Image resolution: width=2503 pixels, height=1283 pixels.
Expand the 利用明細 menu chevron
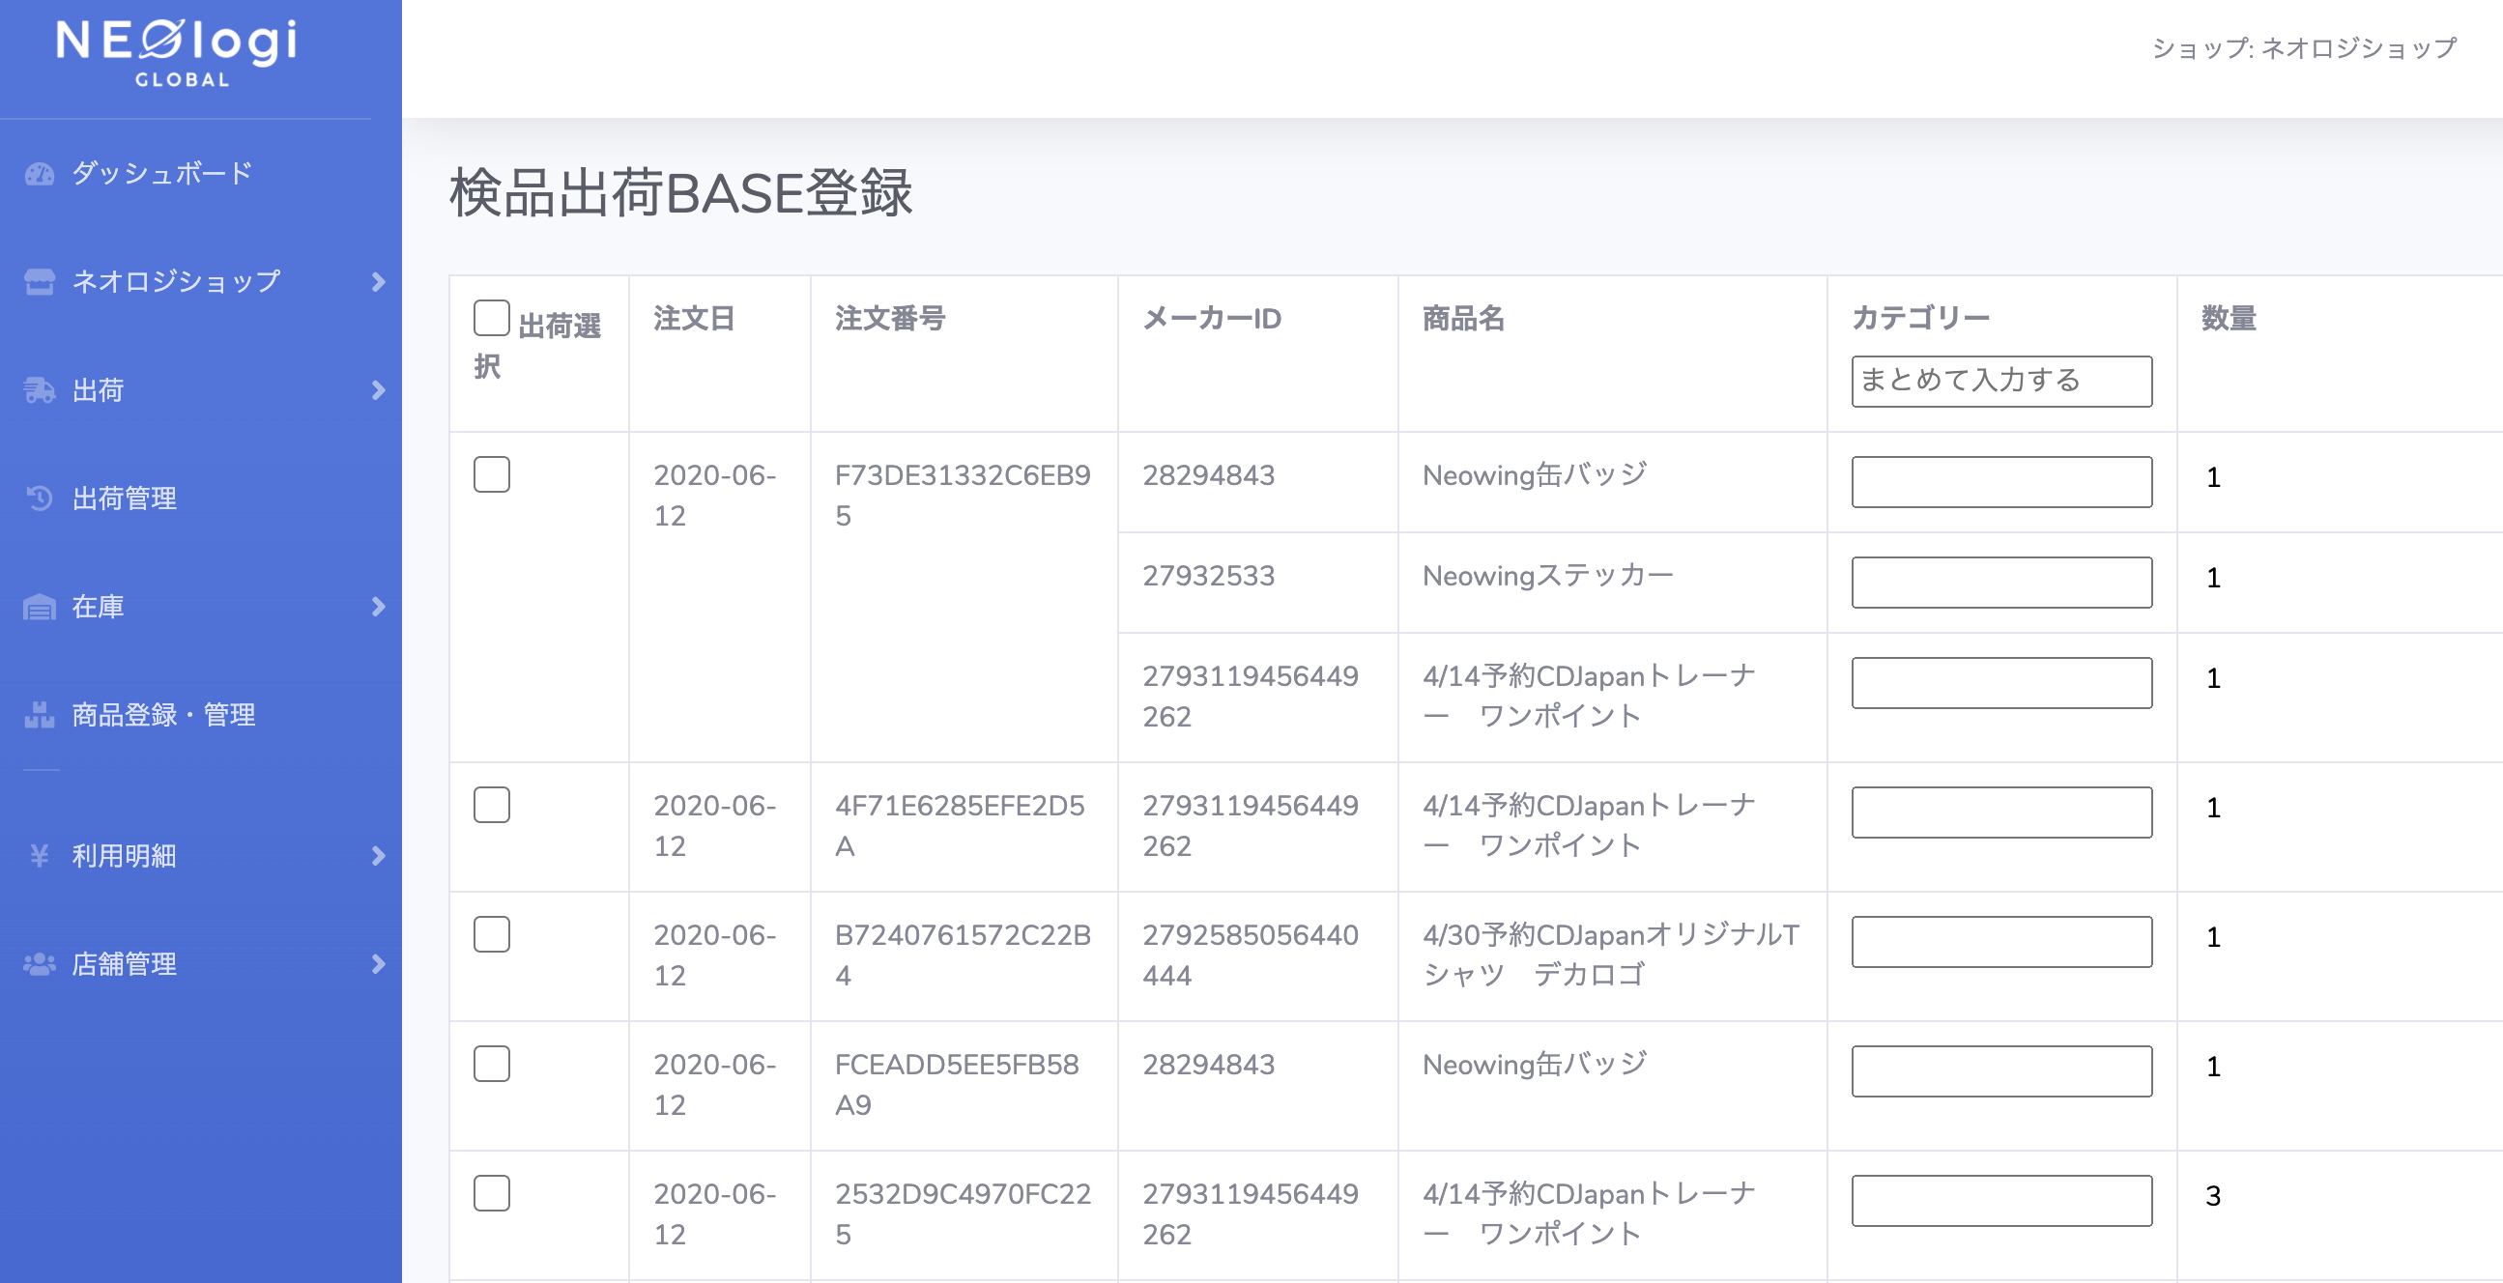[378, 856]
